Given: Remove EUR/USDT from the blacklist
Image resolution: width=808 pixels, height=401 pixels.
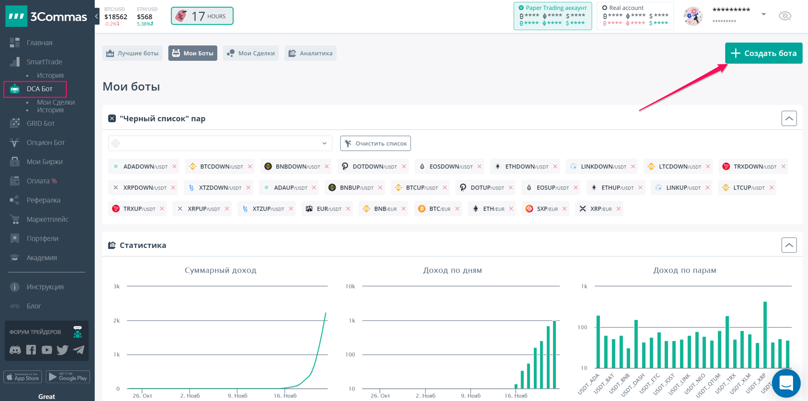Looking at the screenshot, I should click(x=348, y=208).
